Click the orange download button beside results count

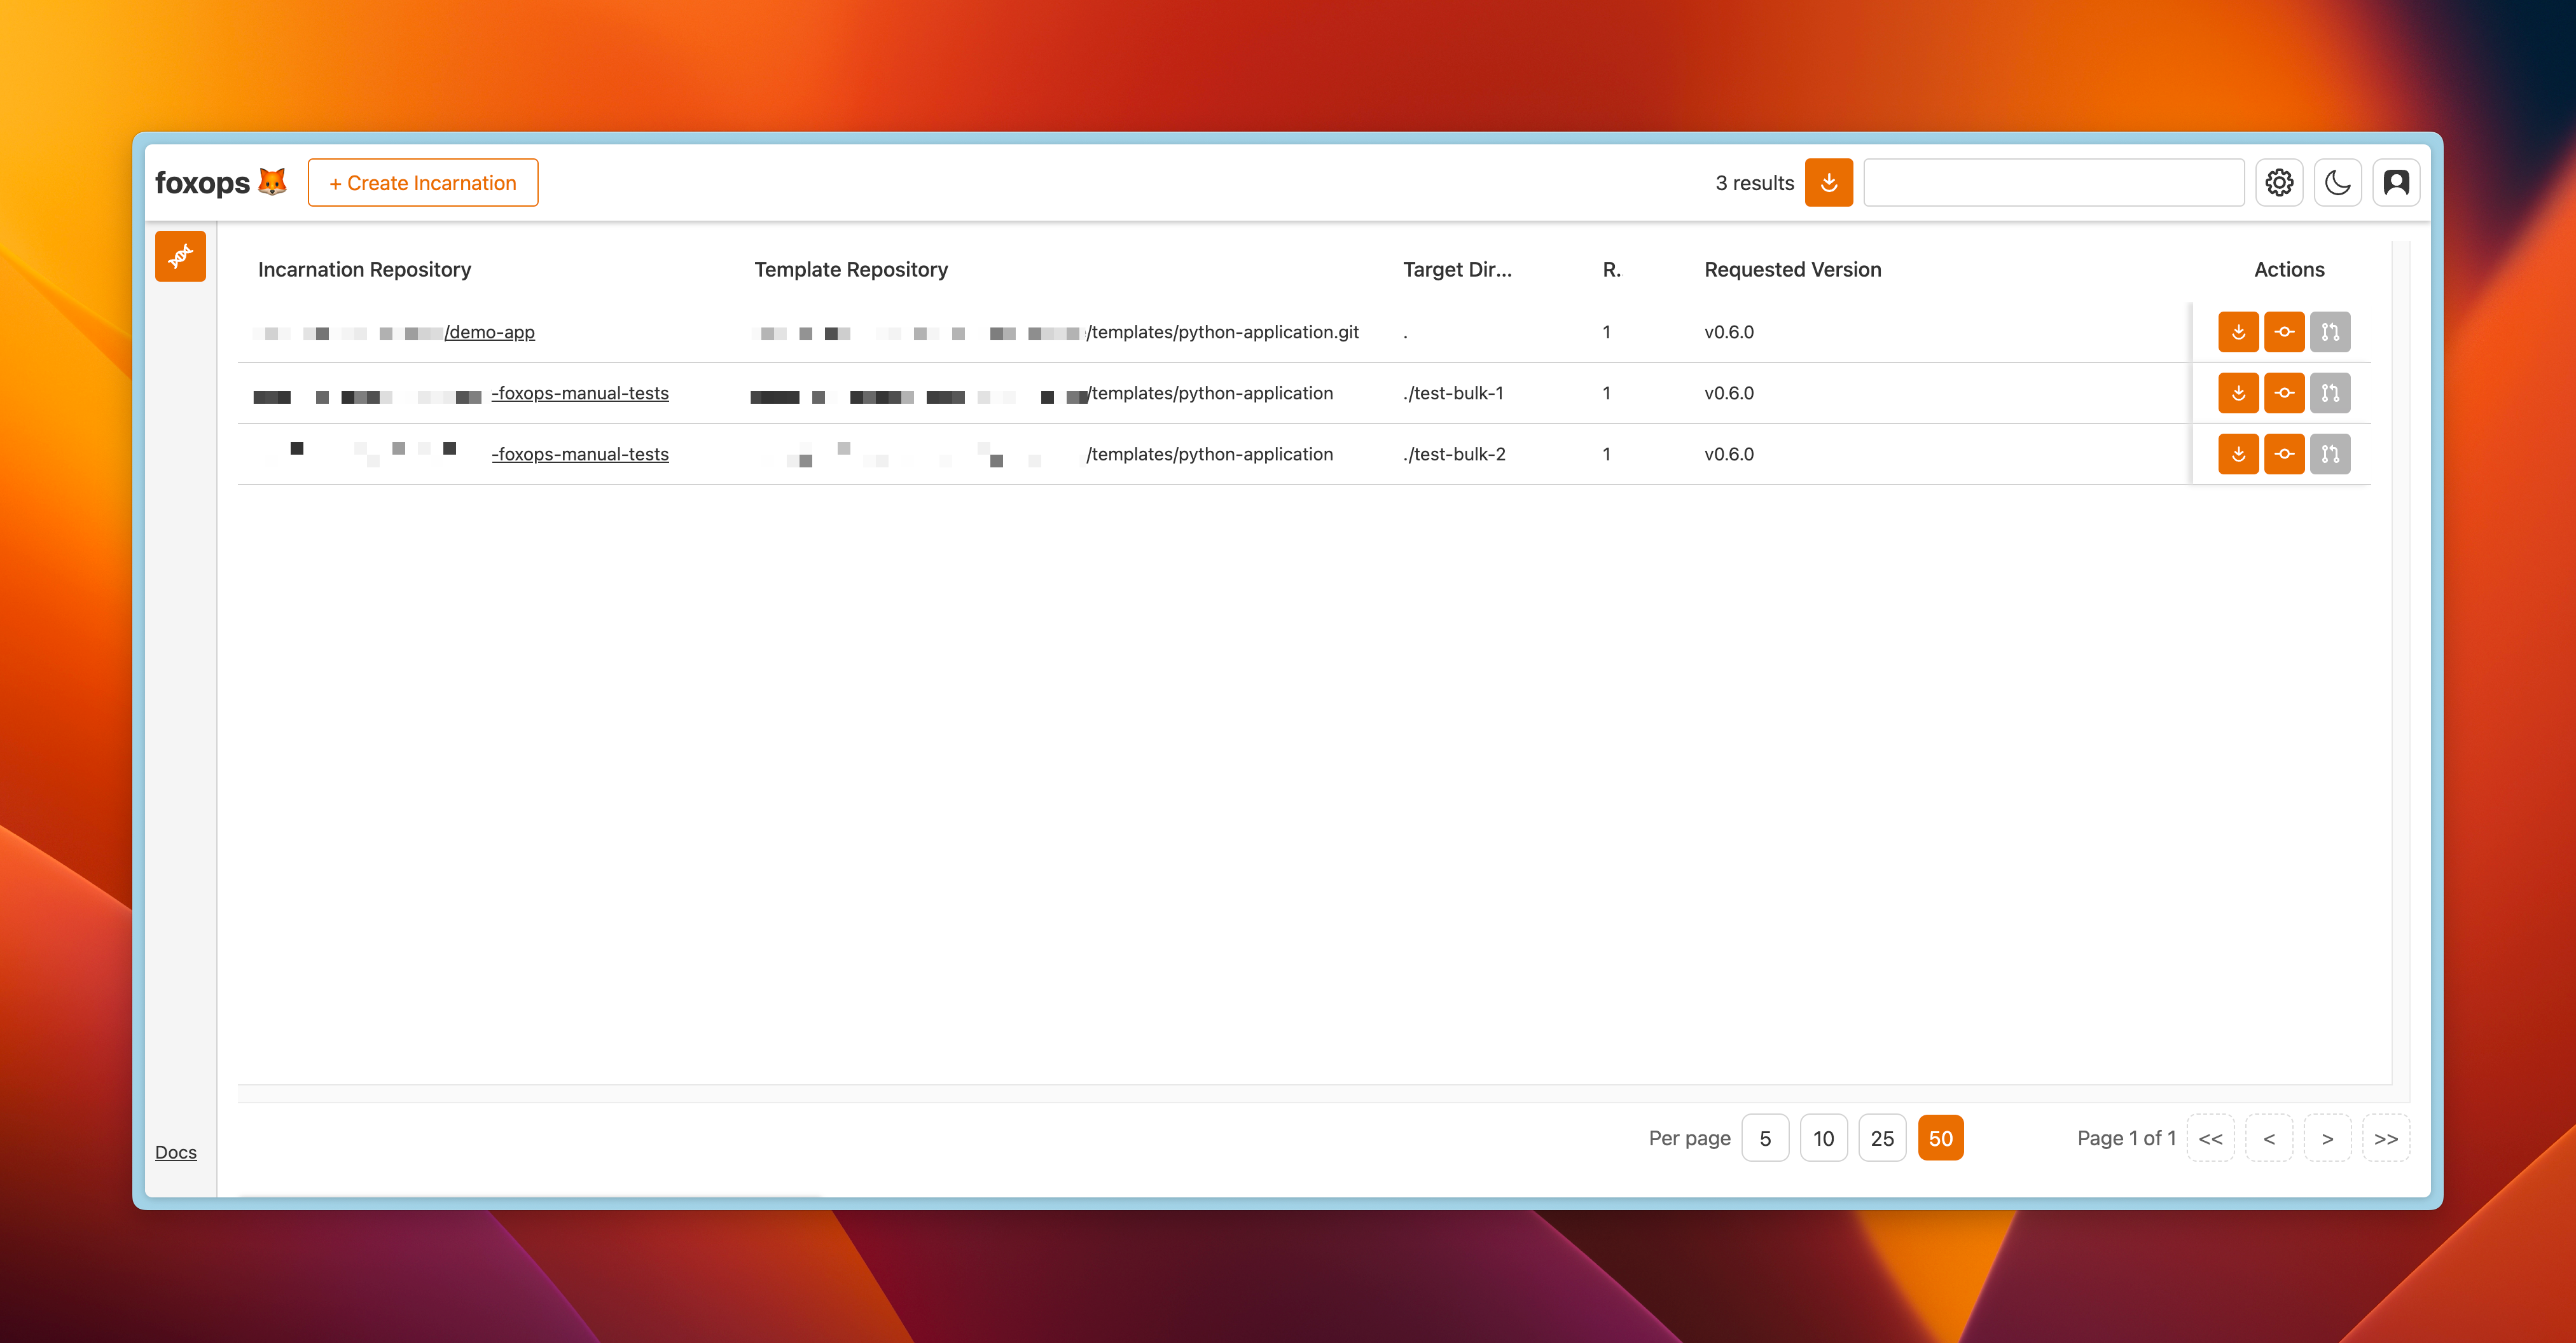[x=1828, y=183]
